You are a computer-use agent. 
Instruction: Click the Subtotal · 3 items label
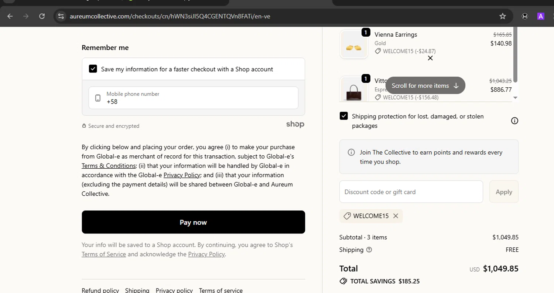point(363,237)
